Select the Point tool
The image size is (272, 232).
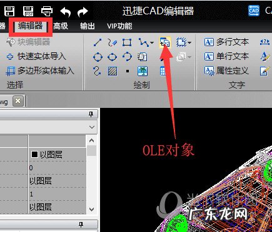128,71
